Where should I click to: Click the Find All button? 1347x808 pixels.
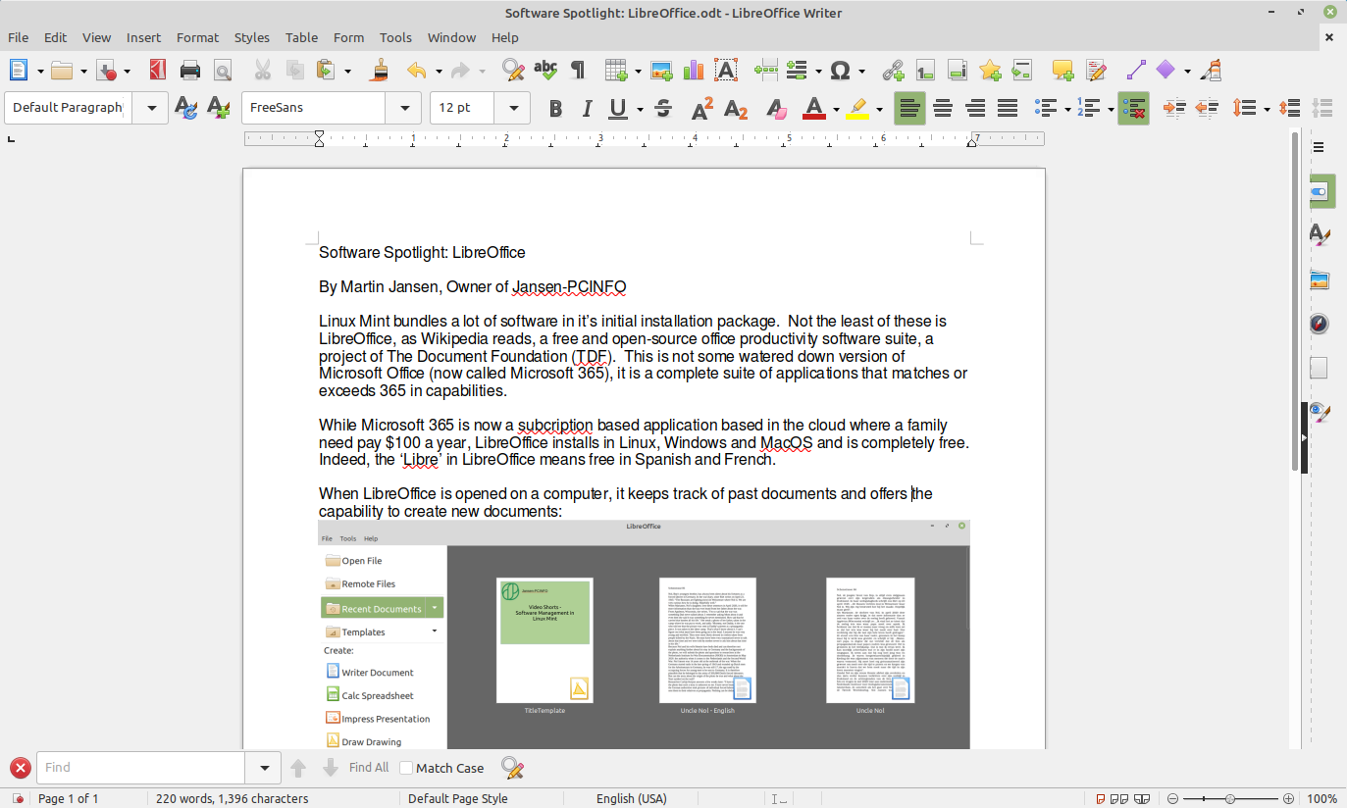pos(369,768)
